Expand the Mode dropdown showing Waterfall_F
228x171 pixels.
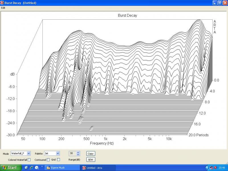(x=28, y=153)
